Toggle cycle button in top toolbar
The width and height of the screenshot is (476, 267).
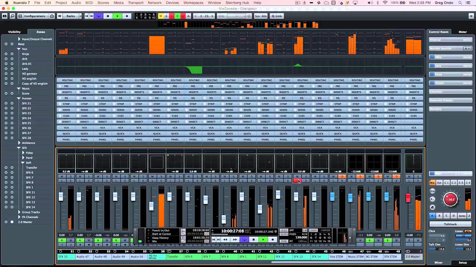(99, 16)
